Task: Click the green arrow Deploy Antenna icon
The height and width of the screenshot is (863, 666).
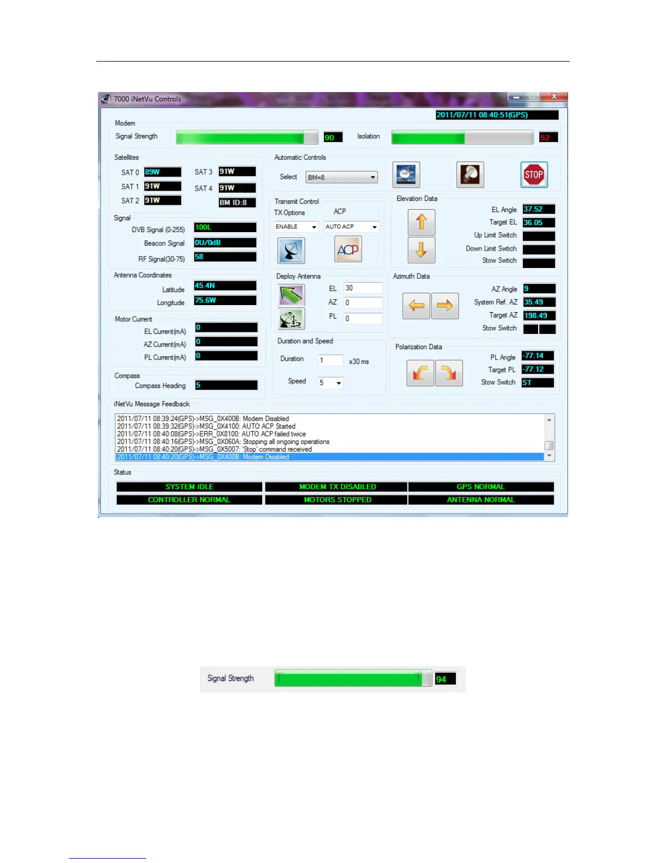Action: [x=291, y=295]
